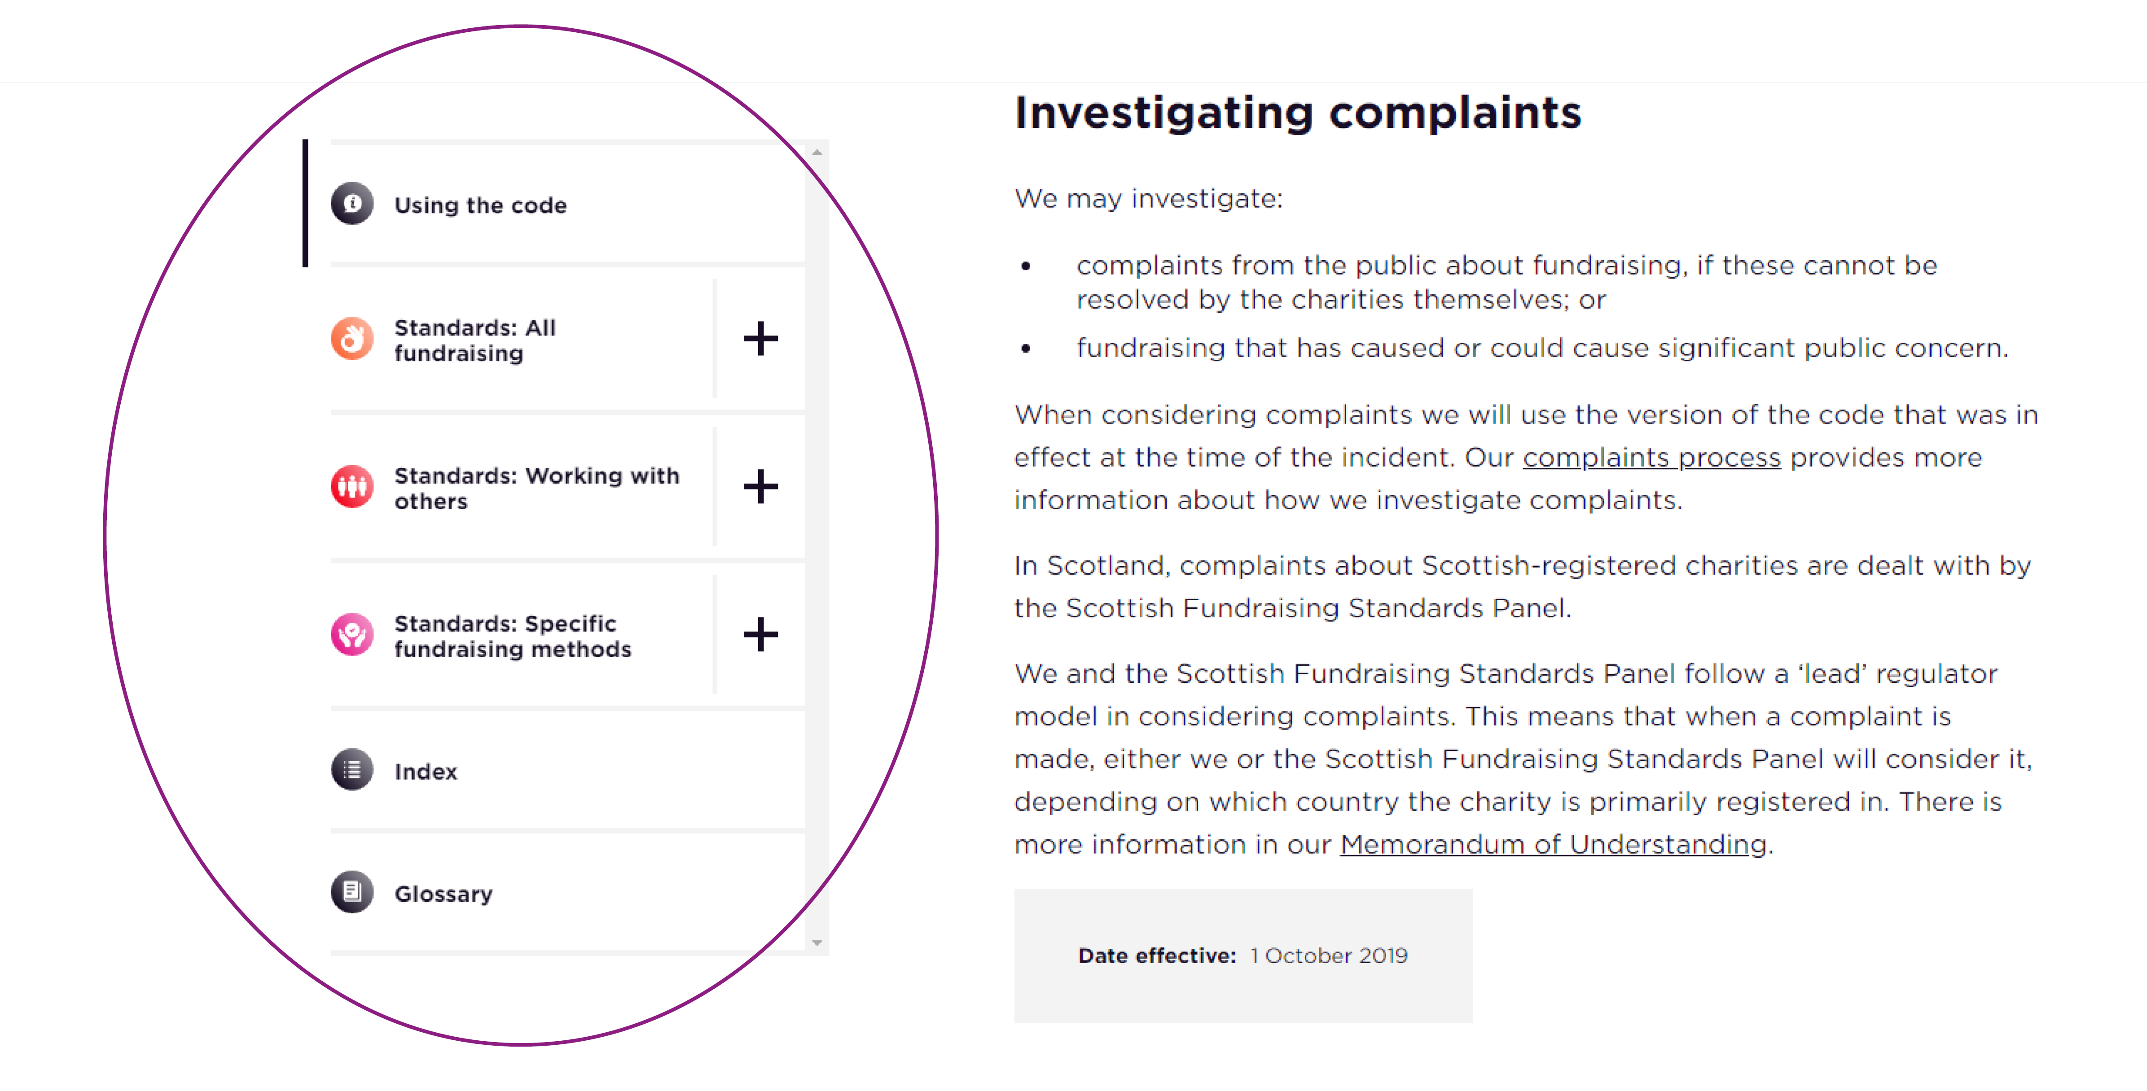
Task: Click the sidebar vertical scrollbar track
Action: point(817,547)
